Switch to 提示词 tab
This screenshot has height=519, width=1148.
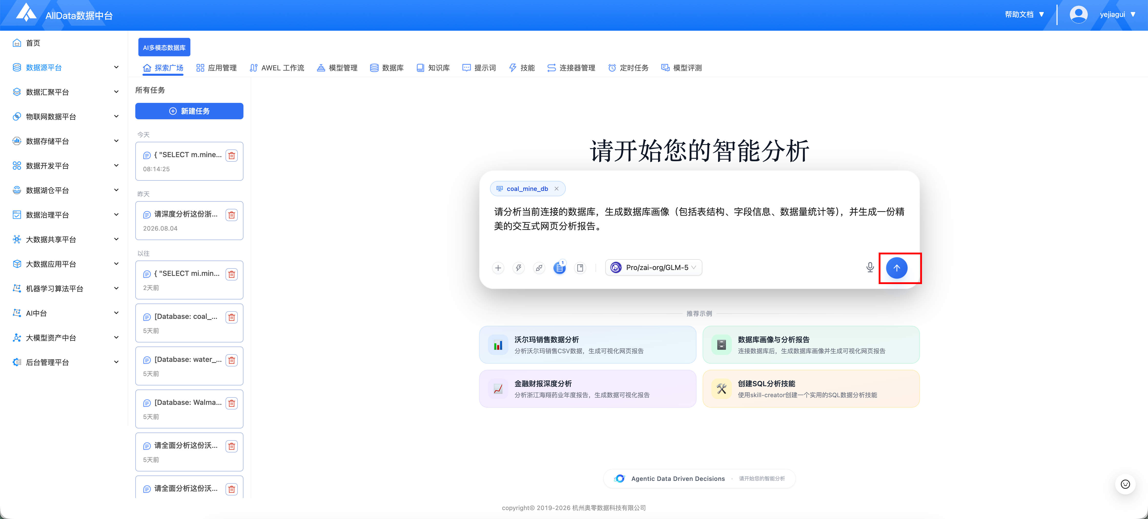click(x=479, y=68)
